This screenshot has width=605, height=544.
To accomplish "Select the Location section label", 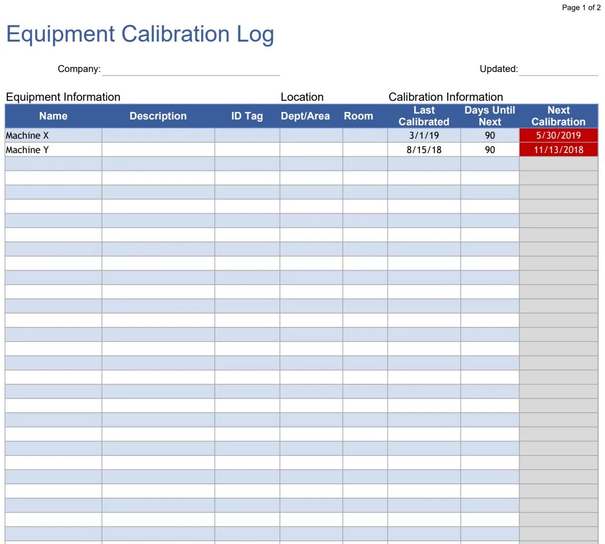I will click(x=302, y=97).
